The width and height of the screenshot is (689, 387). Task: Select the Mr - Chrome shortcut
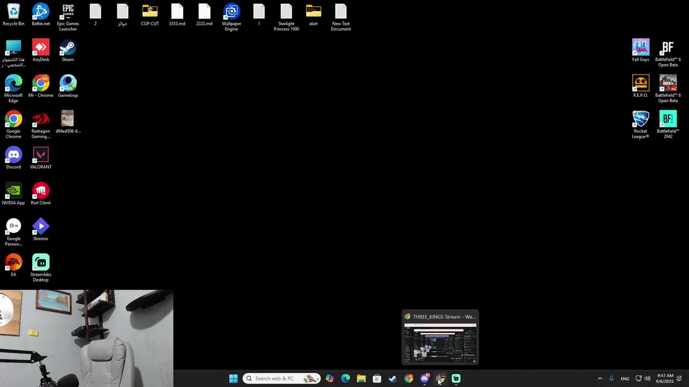tap(41, 87)
